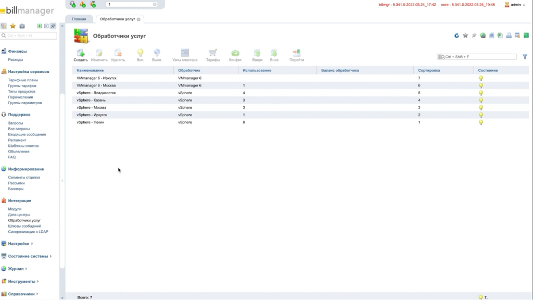Screen dimensions: 533x300
Task: Open Синхронизация с LDAP in sidebar
Action: point(28,232)
